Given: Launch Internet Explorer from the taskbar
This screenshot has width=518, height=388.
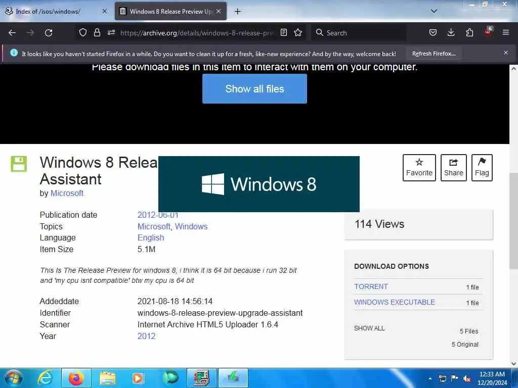Looking at the screenshot, I should tap(45, 378).
